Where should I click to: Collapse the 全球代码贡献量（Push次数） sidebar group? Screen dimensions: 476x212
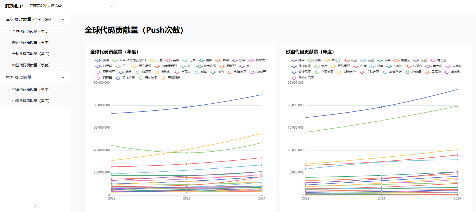[x=63, y=19]
